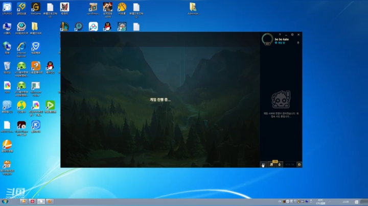Open the Administrator folder on the desktop
Screen dimensions: 368x206
click(193, 9)
